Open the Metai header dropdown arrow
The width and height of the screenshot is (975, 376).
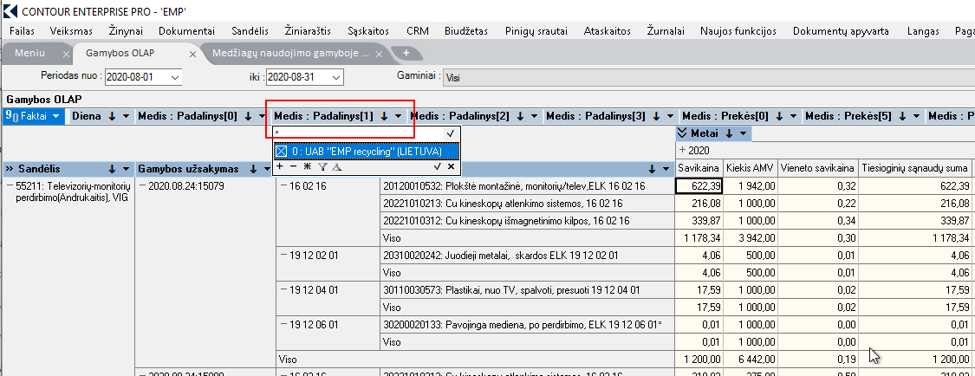point(743,133)
